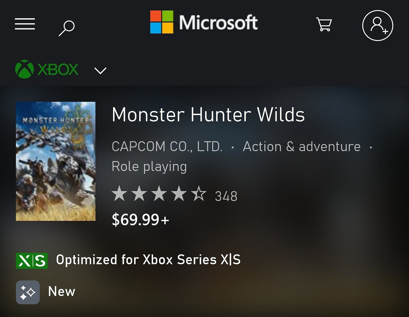Click the first rating star
This screenshot has height=317, width=409.
pos(119,194)
